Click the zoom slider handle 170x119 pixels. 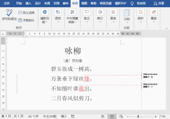(138, 117)
